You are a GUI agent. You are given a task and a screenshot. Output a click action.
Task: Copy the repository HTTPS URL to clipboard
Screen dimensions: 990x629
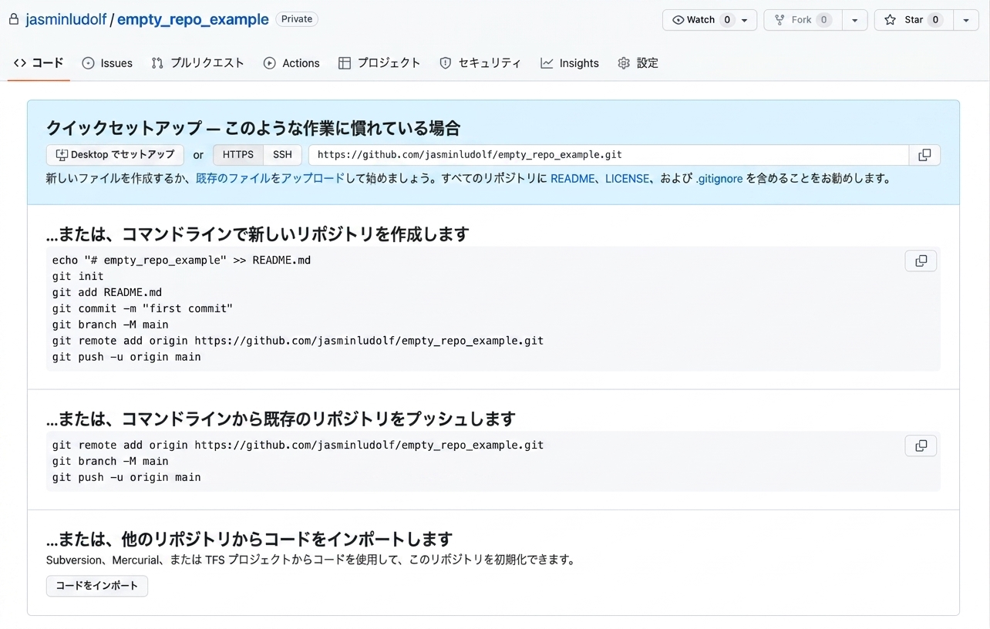coord(924,155)
